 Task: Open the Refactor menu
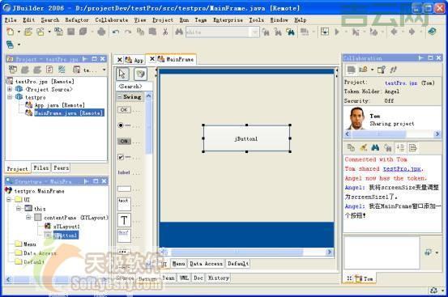click(77, 20)
